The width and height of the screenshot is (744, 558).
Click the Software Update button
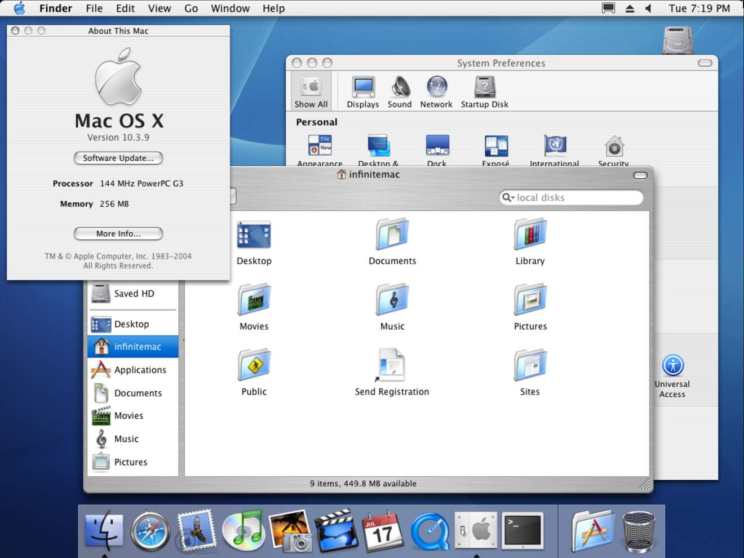[118, 158]
